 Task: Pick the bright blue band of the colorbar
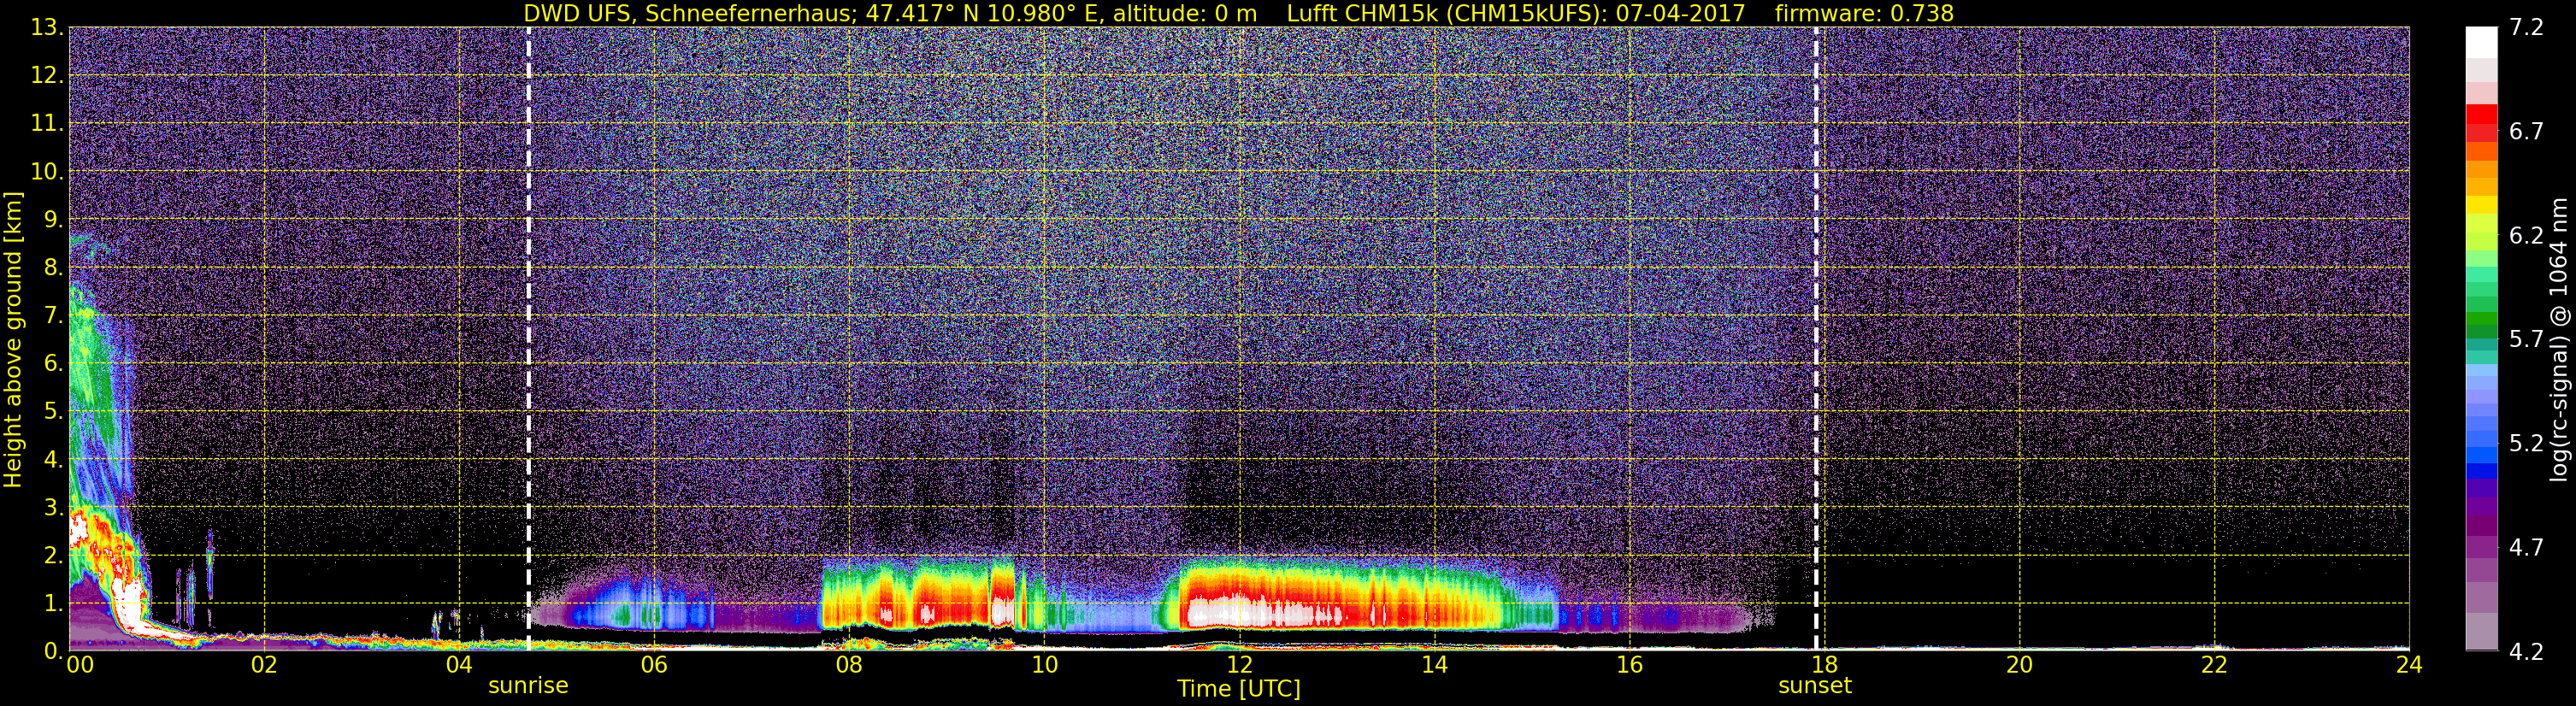pos(2481,456)
